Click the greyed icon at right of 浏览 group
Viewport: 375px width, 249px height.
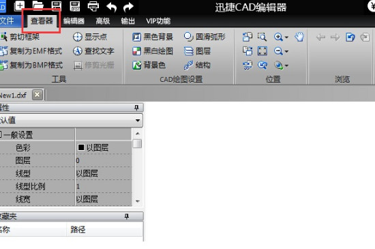click(x=365, y=37)
